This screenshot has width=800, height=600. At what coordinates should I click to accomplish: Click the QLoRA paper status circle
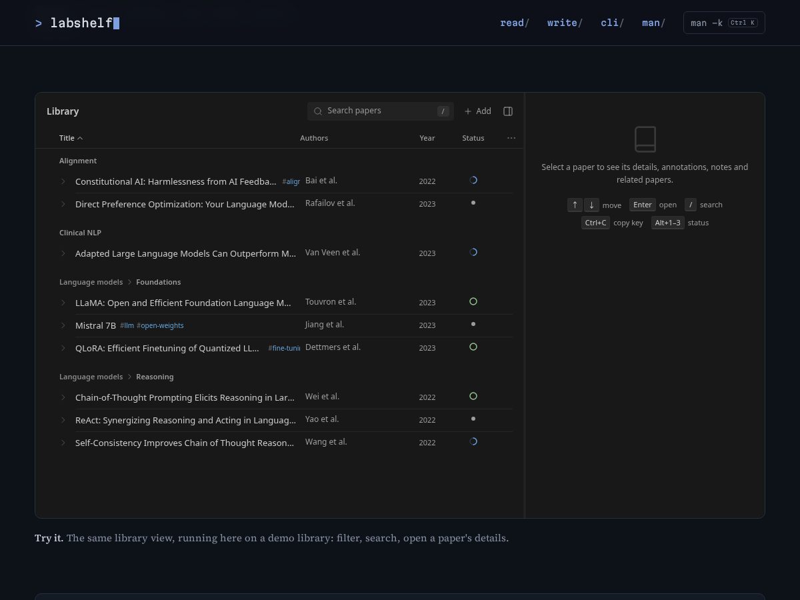point(473,347)
